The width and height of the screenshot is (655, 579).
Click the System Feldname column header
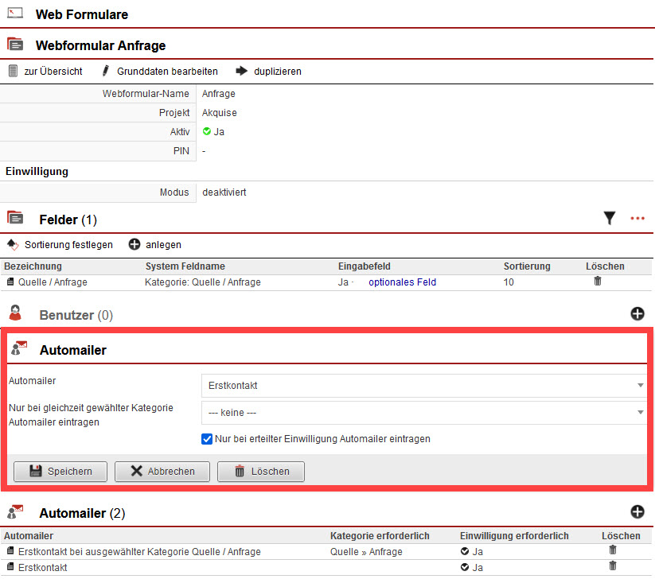point(185,266)
